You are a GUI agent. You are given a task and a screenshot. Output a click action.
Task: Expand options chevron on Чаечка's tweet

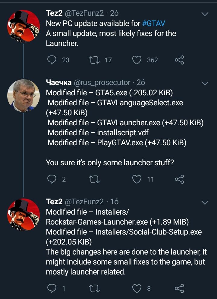pos(205,83)
